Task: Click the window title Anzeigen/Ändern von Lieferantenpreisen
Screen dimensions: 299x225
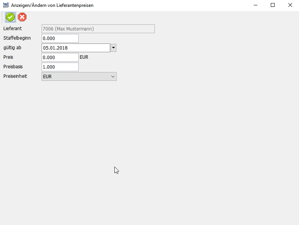Action: click(x=52, y=6)
